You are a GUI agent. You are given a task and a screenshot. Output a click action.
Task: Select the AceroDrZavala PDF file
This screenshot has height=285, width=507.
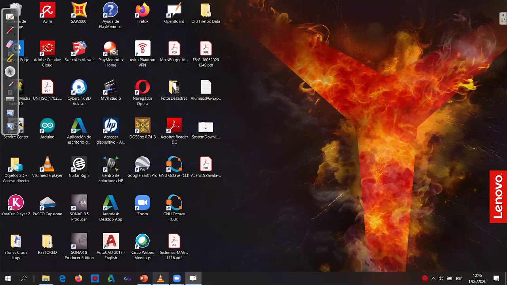tap(206, 167)
